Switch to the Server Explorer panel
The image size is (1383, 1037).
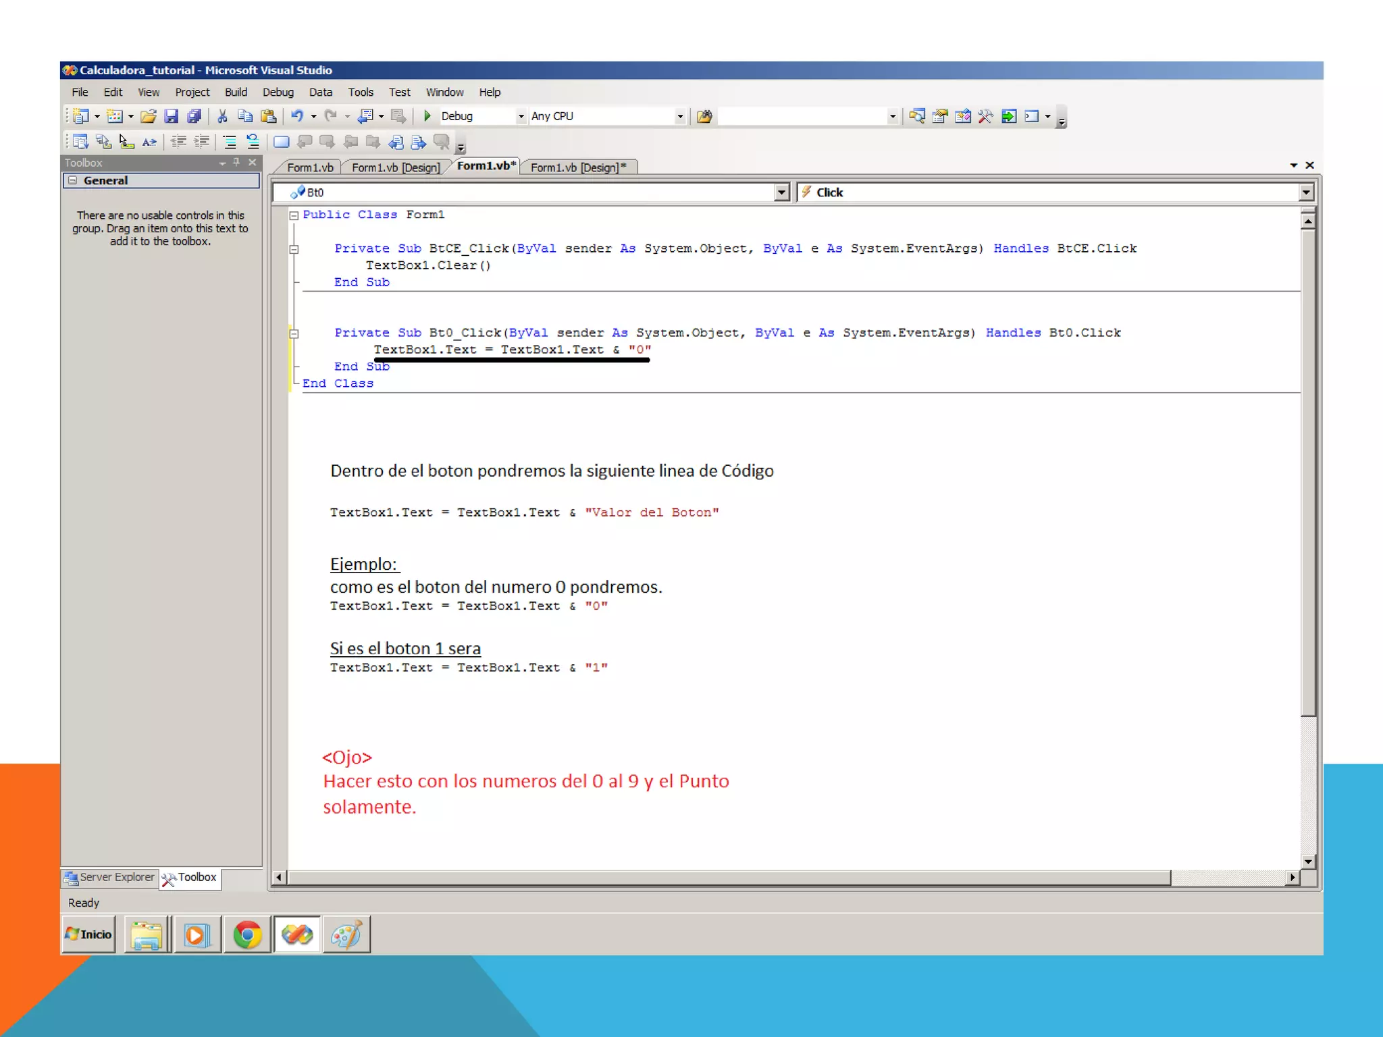pyautogui.click(x=110, y=877)
